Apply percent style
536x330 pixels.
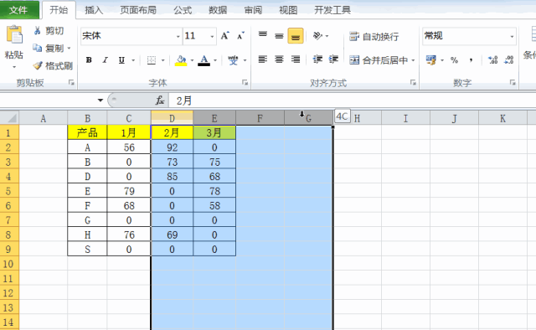(x=454, y=60)
